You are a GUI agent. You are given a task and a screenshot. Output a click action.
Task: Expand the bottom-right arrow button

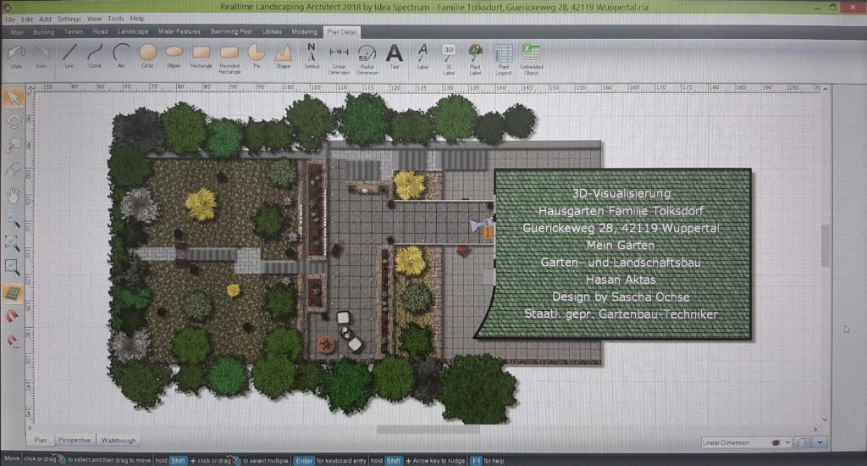[x=820, y=442]
